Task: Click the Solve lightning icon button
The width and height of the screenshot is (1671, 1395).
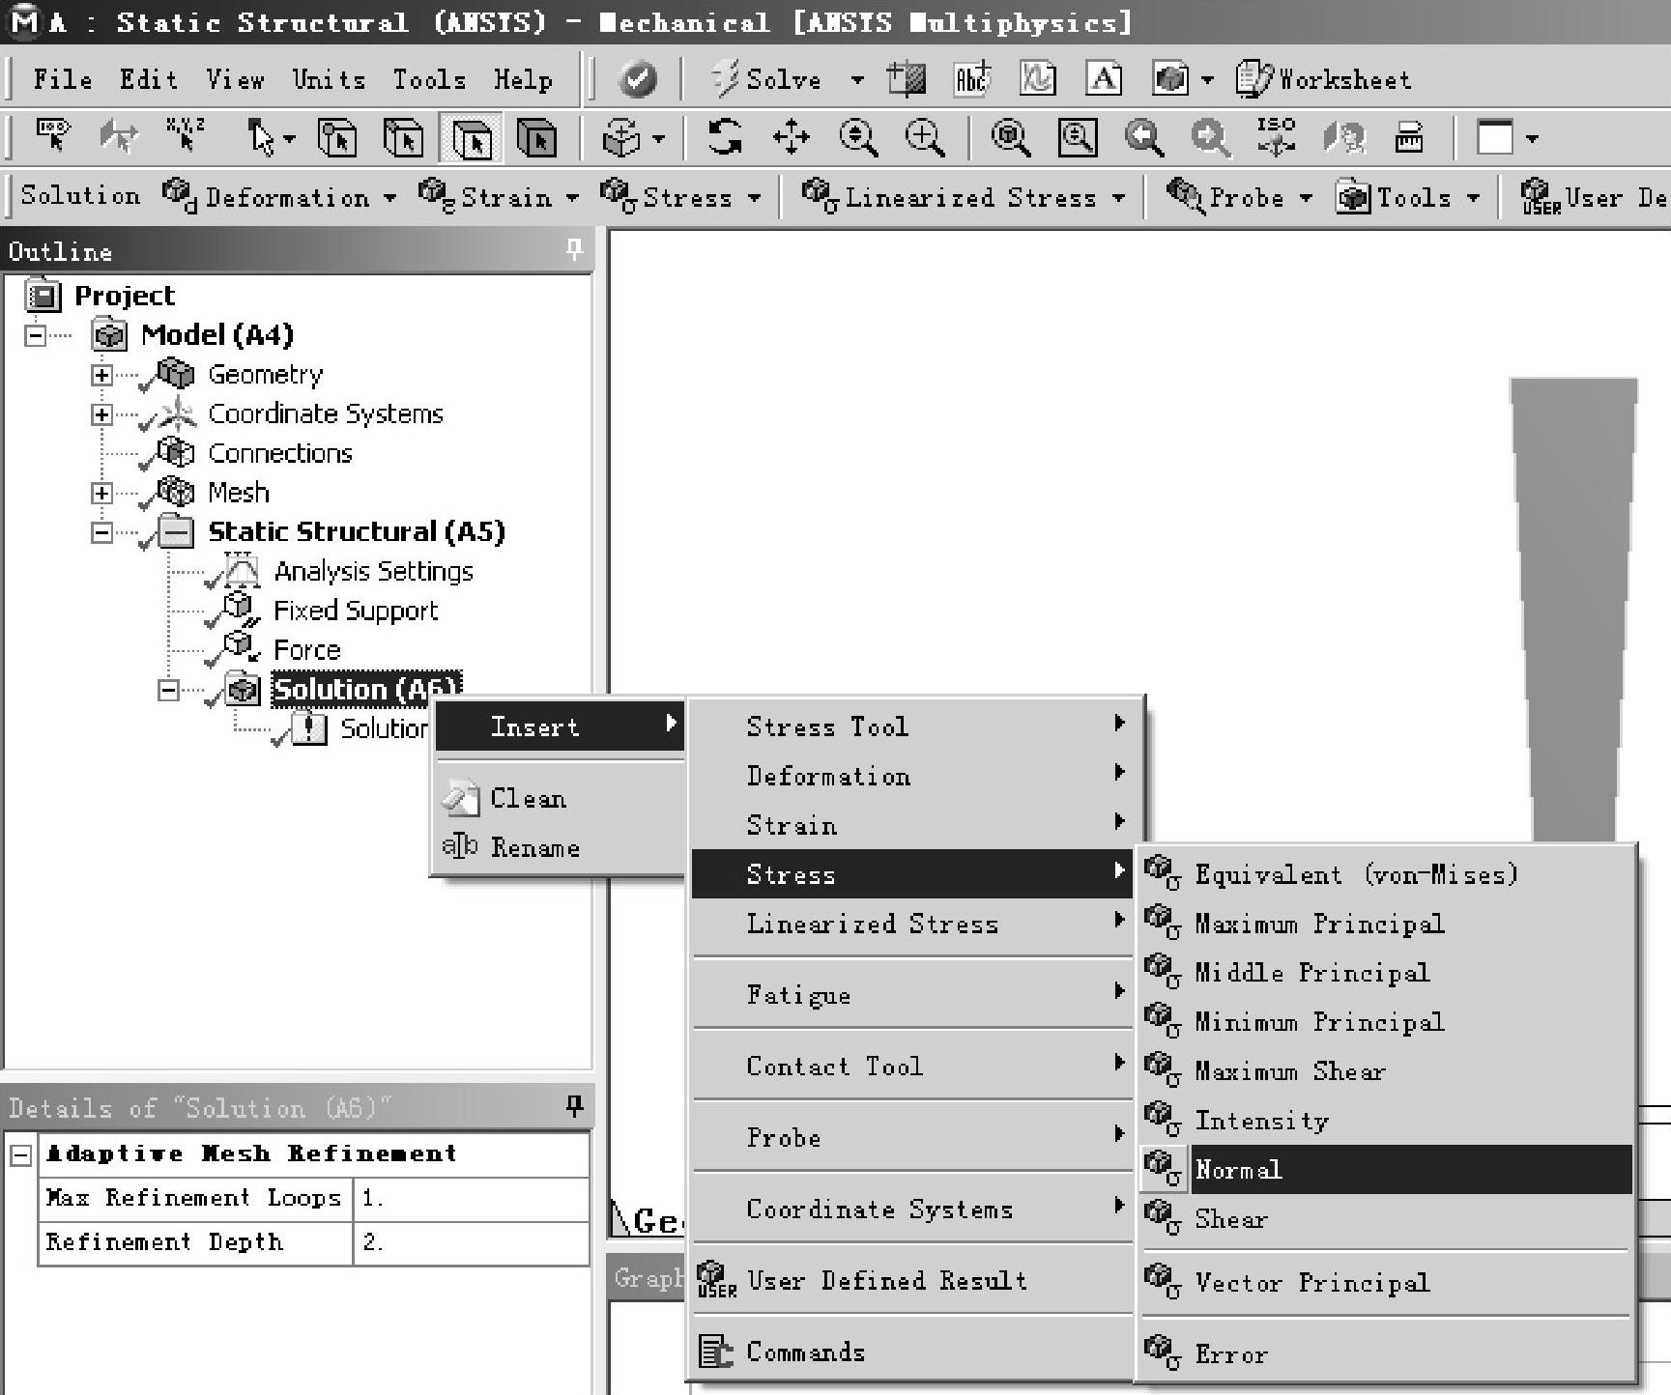Action: click(726, 79)
